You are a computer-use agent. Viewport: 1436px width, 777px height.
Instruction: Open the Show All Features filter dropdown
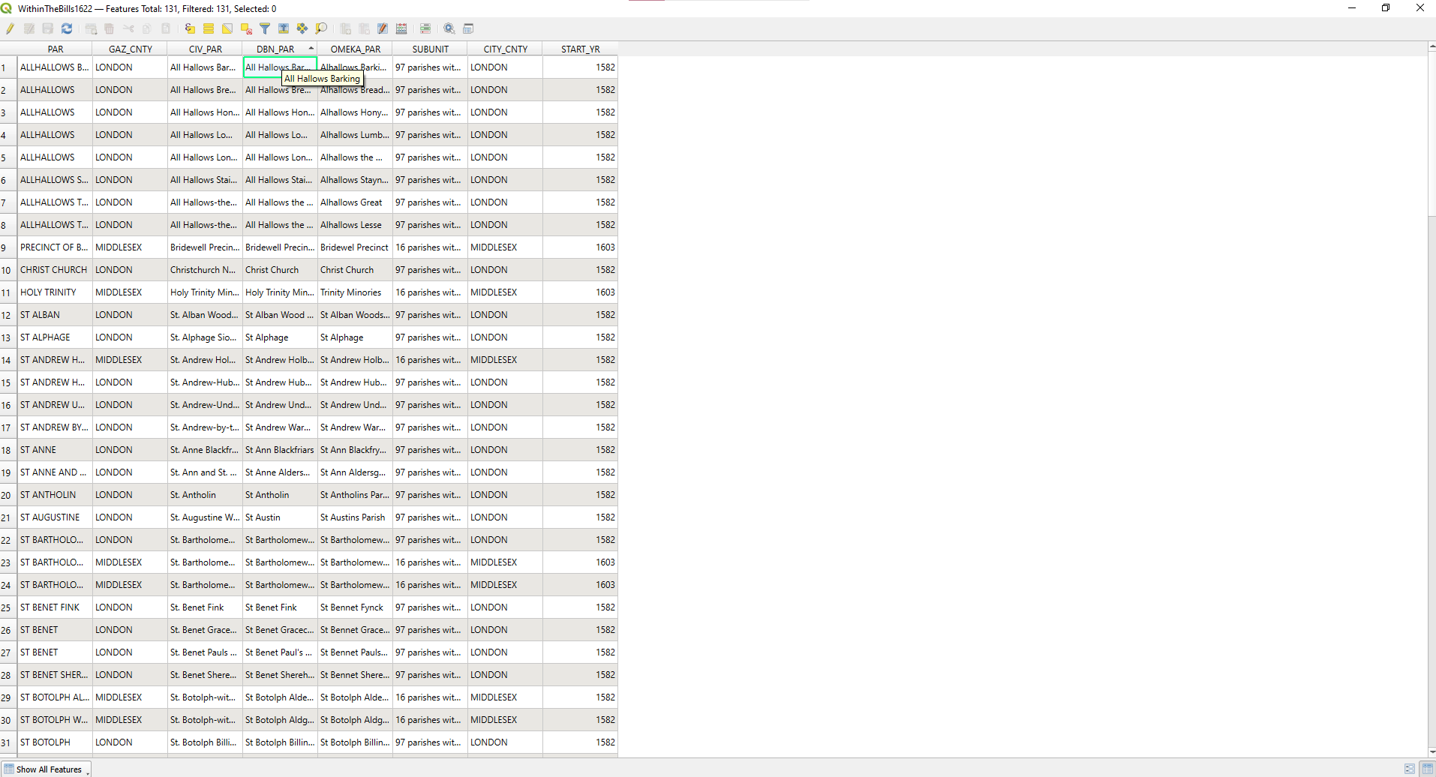coord(47,769)
